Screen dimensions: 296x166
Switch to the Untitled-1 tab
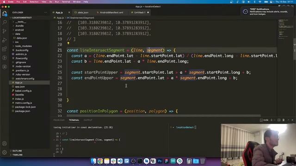tap(140, 12)
